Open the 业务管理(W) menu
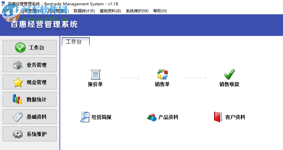Image resolution: width=283 pixels, height=150 pixels. [x=31, y=11]
